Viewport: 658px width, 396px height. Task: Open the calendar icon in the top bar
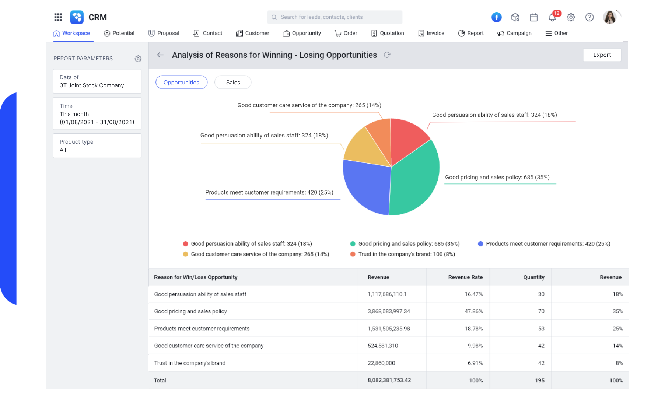pyautogui.click(x=533, y=17)
